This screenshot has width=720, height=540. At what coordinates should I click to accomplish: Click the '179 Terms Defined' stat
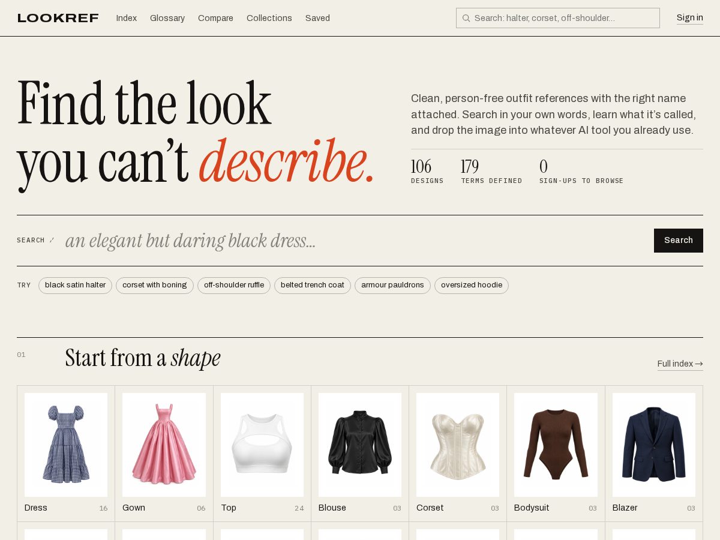491,171
